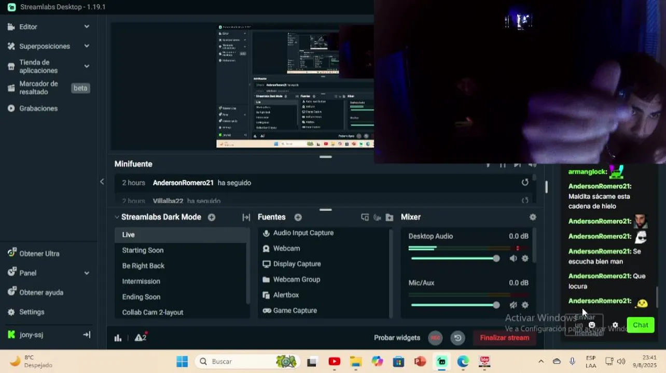Open performance stats bar-chart icon

[118, 338]
